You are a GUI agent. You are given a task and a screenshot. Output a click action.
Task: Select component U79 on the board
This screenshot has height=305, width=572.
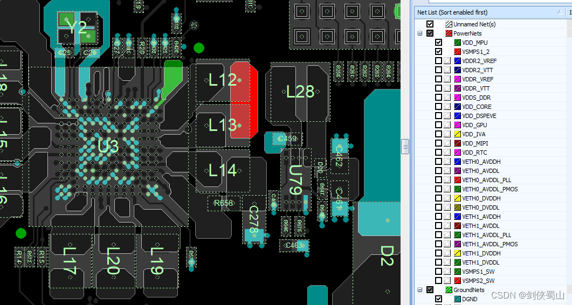(x=295, y=180)
